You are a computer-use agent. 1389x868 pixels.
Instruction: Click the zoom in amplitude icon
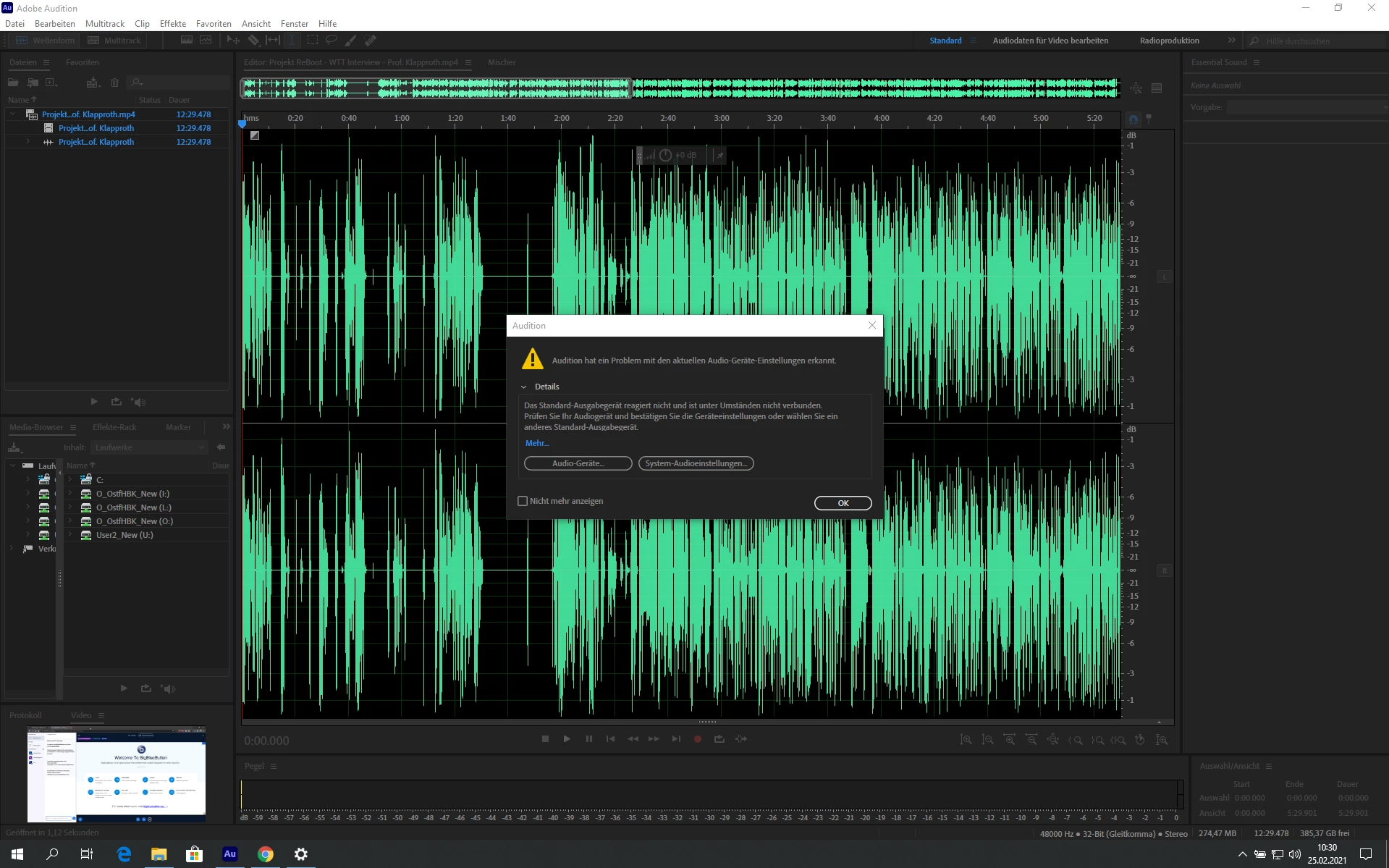pos(966,740)
